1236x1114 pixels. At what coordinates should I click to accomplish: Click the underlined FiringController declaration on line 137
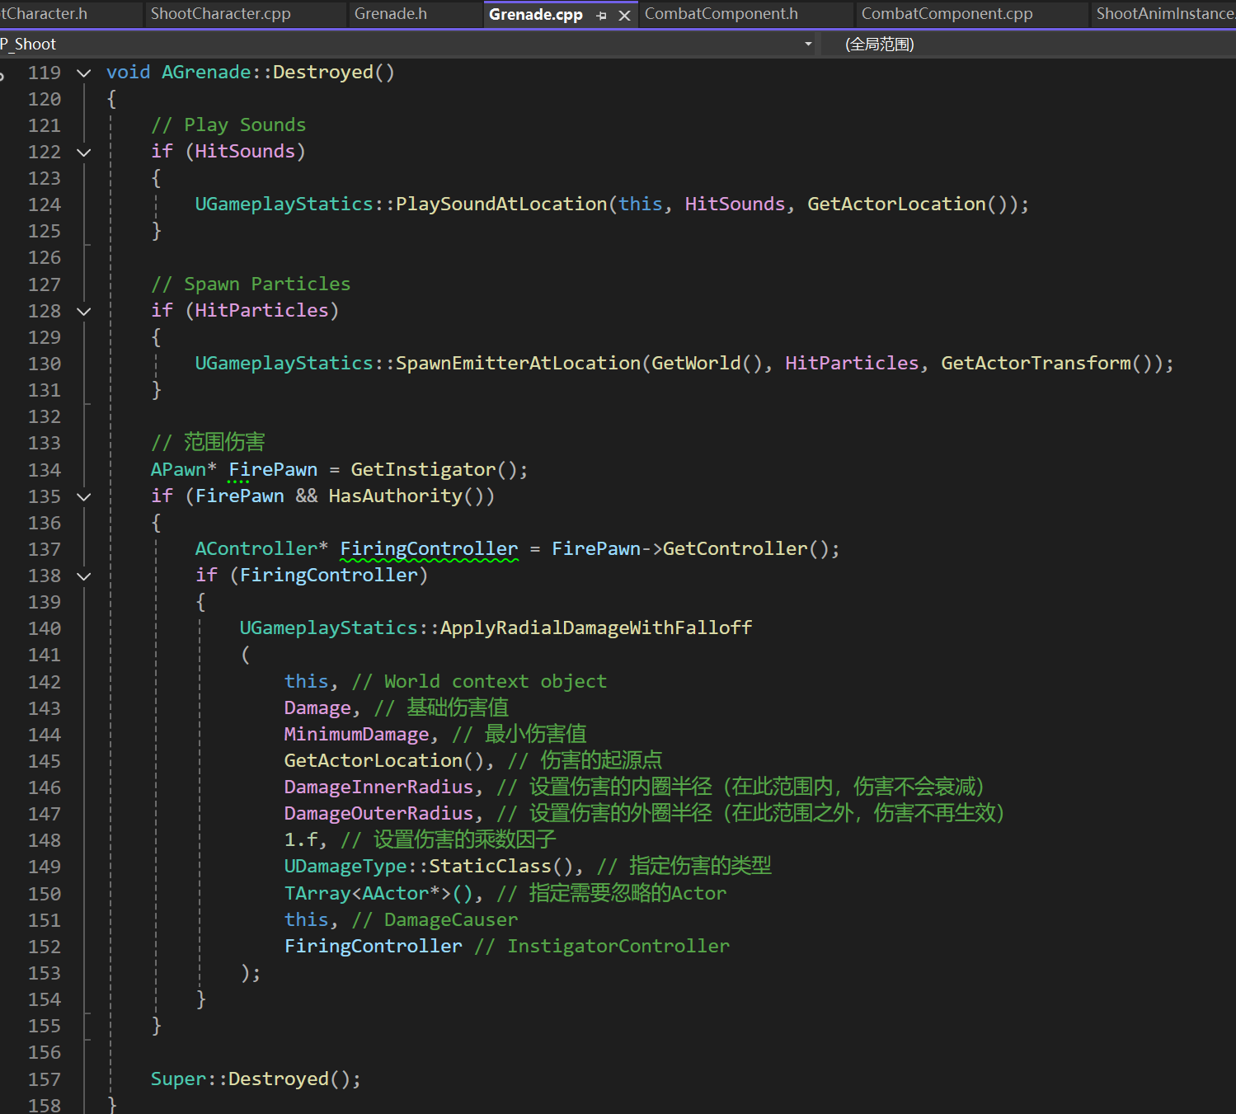pyautogui.click(x=429, y=548)
